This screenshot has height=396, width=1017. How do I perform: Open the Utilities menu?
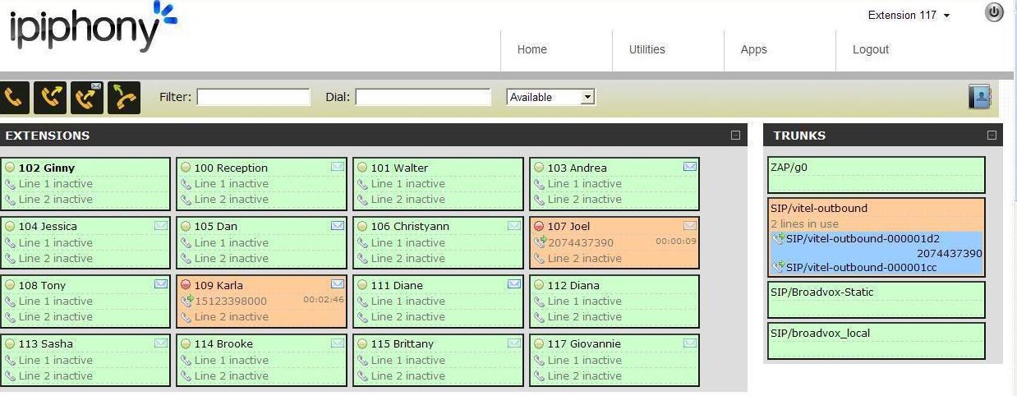[647, 49]
